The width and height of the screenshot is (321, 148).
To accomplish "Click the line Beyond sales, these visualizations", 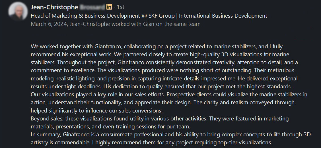I will [160, 118].
